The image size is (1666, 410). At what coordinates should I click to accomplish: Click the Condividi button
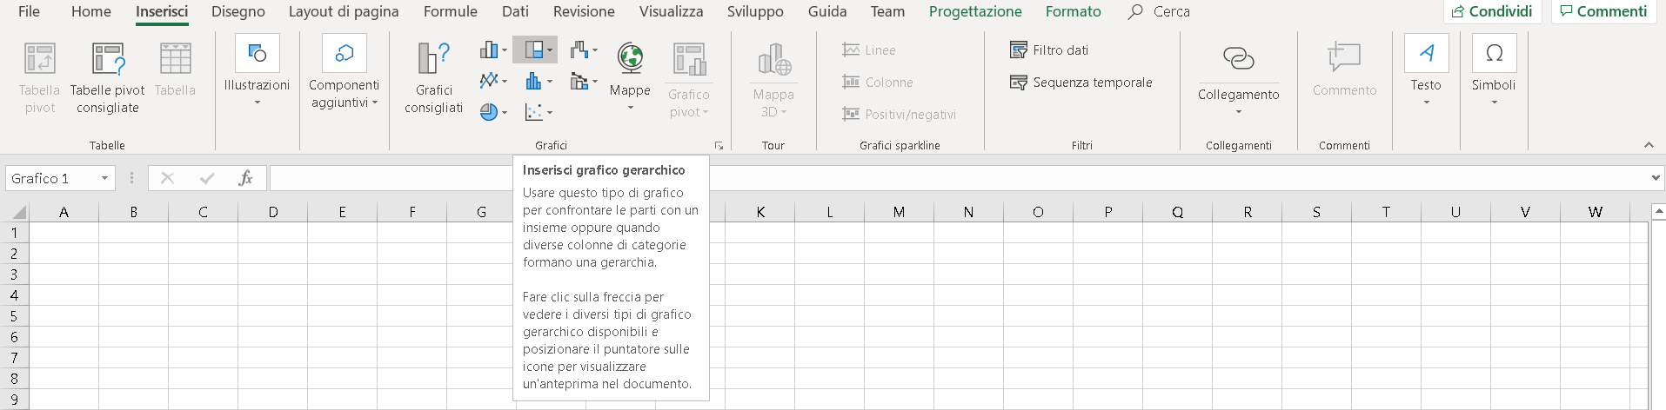[x=1493, y=11]
